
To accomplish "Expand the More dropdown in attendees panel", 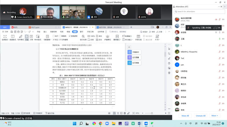I will [x=214, y=116].
